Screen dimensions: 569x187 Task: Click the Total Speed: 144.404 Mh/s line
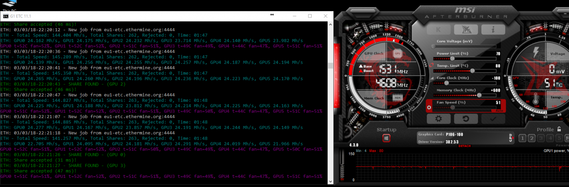pyautogui.click(x=104, y=35)
